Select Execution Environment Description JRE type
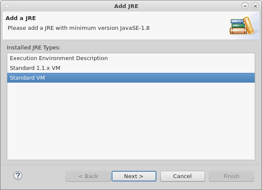Image resolution: width=262 pixels, height=190 pixels. (59, 58)
